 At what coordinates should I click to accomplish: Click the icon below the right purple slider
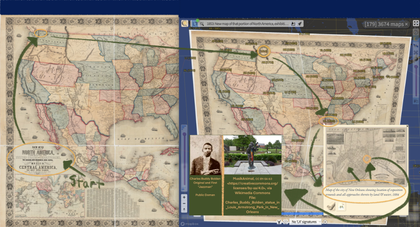pos(416,101)
